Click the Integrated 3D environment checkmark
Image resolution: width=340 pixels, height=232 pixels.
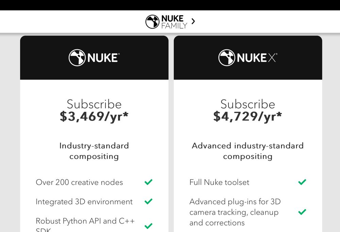click(x=149, y=201)
